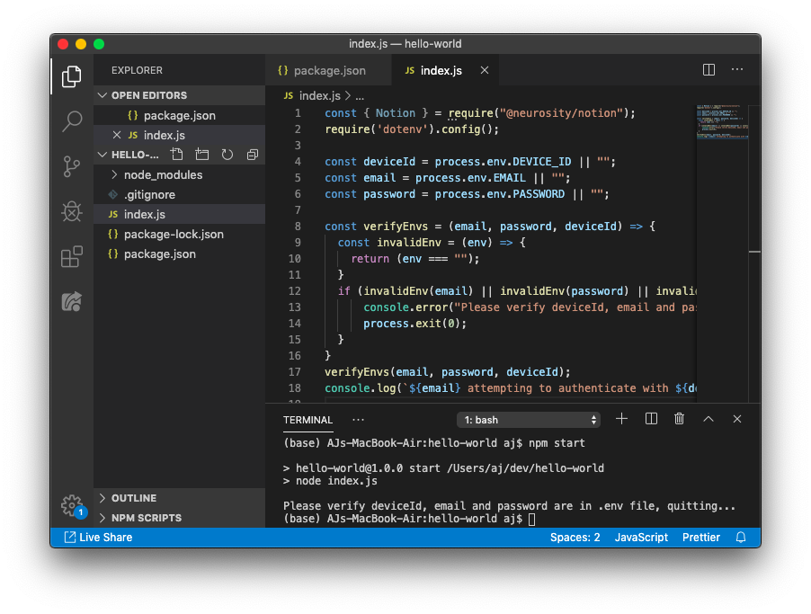Expand the Outline section

point(133,498)
